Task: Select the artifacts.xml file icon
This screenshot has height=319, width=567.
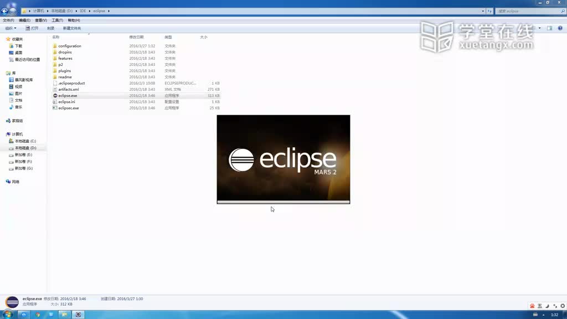Action: pyautogui.click(x=55, y=89)
